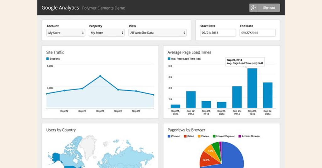Image resolution: width=322 pixels, height=168 pixels.
Task: Click the Site Traffic heading
Action: point(55,52)
